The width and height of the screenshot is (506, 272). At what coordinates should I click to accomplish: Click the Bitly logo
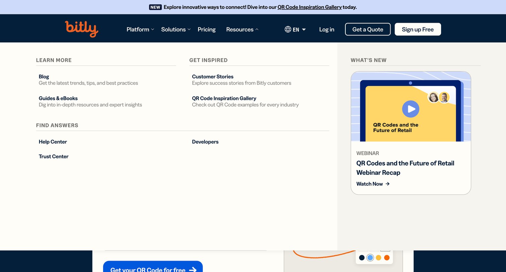(x=82, y=29)
